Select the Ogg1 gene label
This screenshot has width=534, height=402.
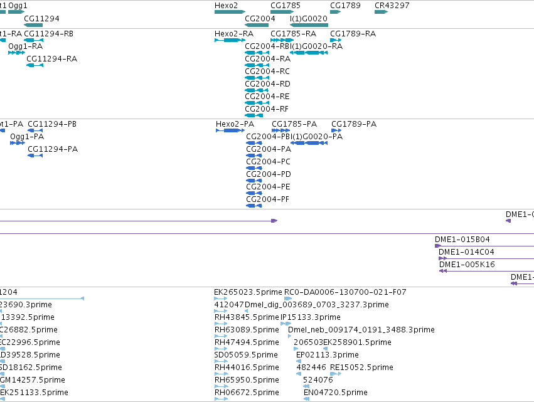(18, 6)
